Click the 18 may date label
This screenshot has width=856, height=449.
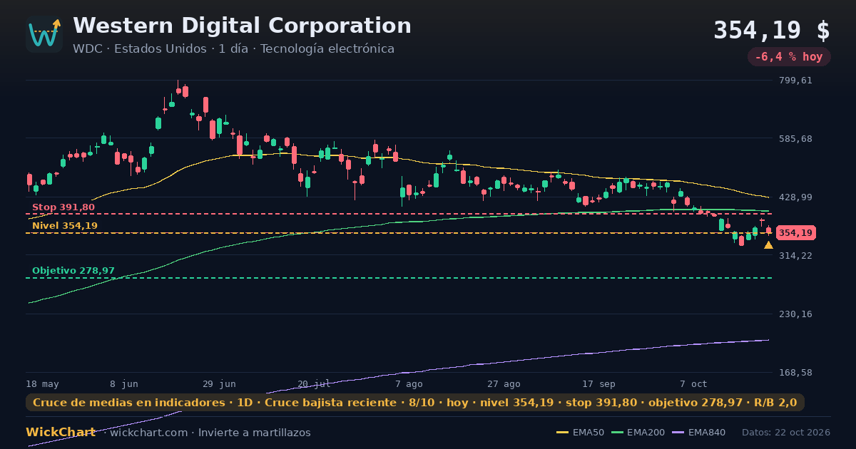coord(43,383)
